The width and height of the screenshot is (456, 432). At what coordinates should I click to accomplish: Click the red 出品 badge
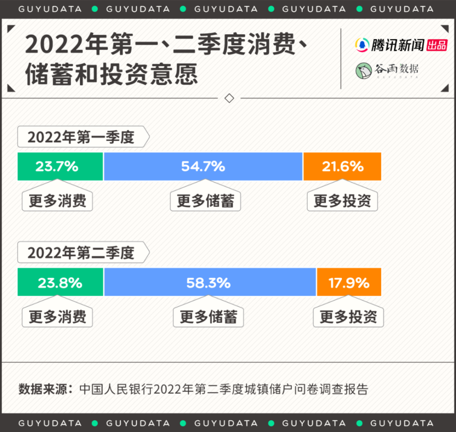coord(437,46)
